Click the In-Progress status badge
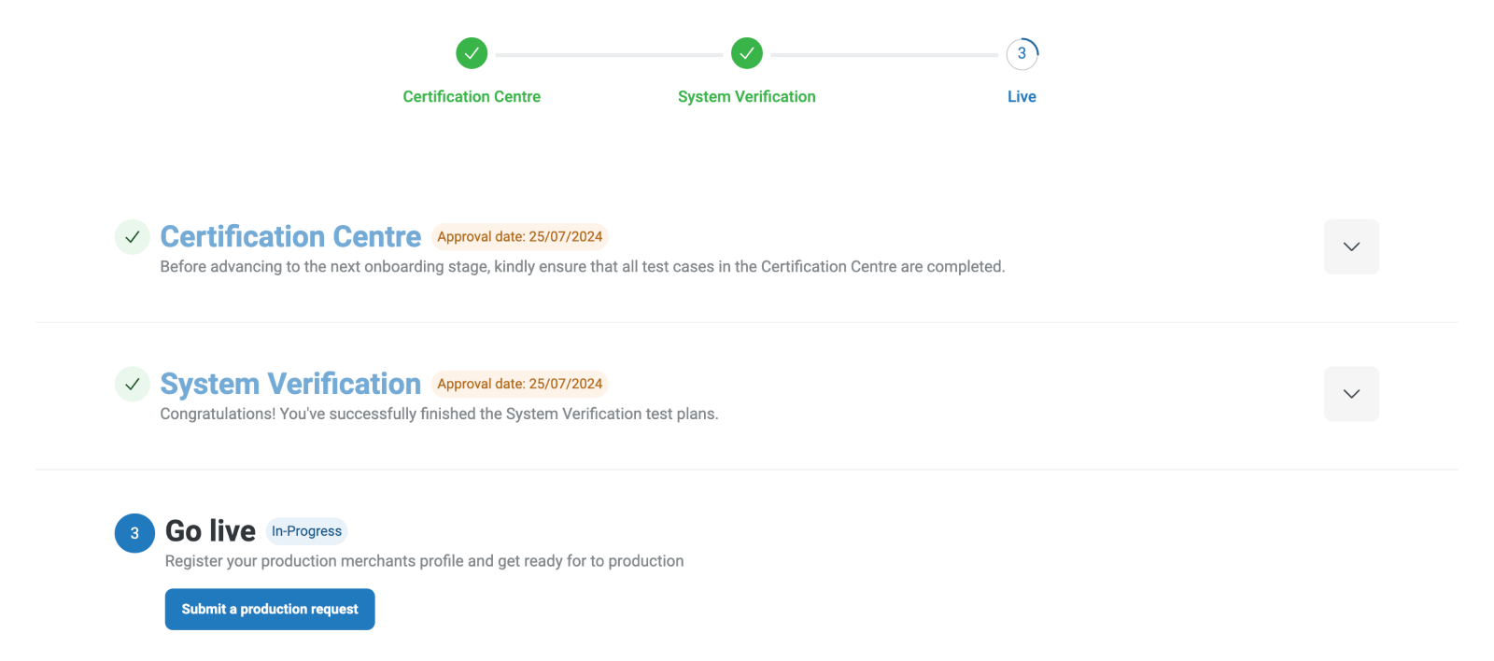Screen dimensions: 1494x661 tap(306, 531)
